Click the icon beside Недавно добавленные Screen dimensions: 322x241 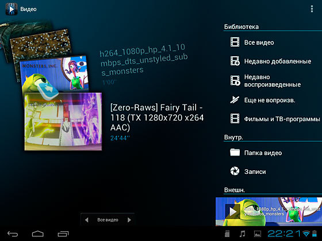point(235,61)
